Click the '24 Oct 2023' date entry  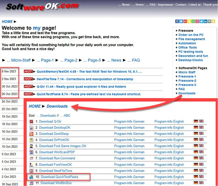(10, 101)
